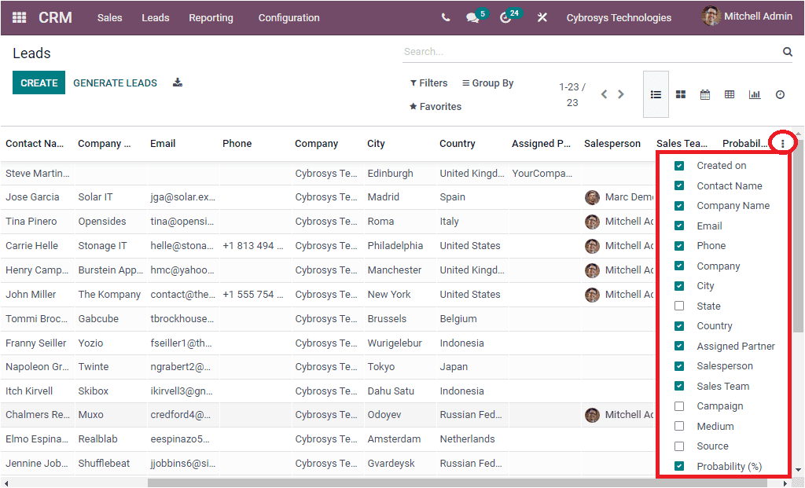The image size is (805, 488).
Task: Click the CREATE button
Action: [x=39, y=82]
